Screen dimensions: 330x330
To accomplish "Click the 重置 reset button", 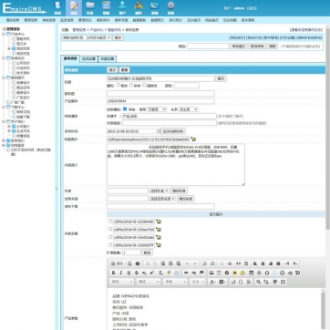I will [x=124, y=70].
